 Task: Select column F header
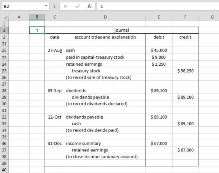tap(185, 17)
